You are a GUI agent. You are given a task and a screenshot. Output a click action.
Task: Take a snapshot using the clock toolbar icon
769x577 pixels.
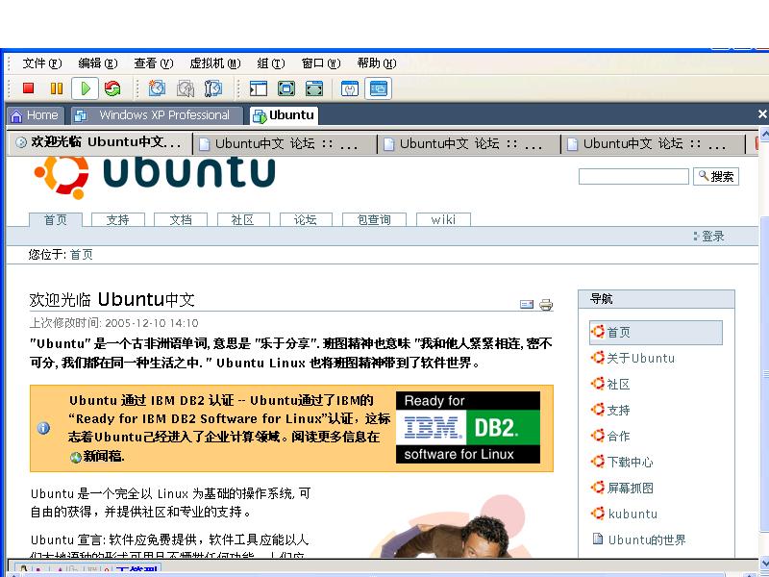[157, 88]
